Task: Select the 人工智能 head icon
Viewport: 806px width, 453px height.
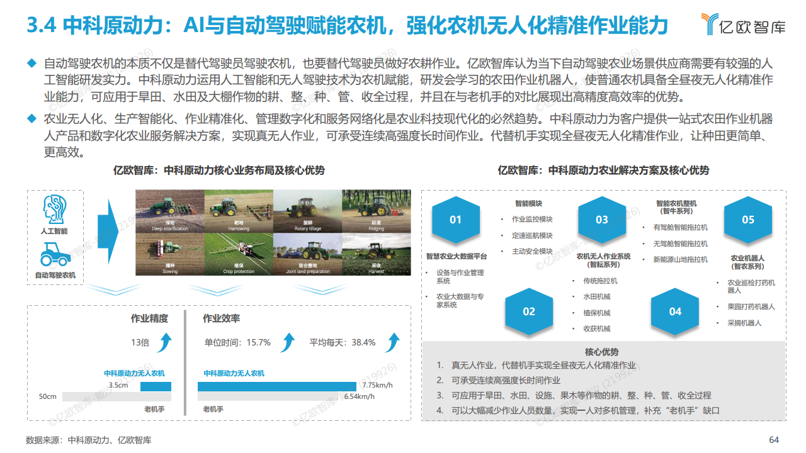Action: coord(55,210)
